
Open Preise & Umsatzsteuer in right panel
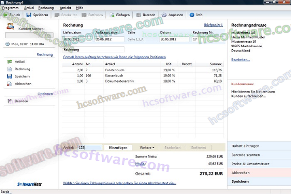click(259, 164)
